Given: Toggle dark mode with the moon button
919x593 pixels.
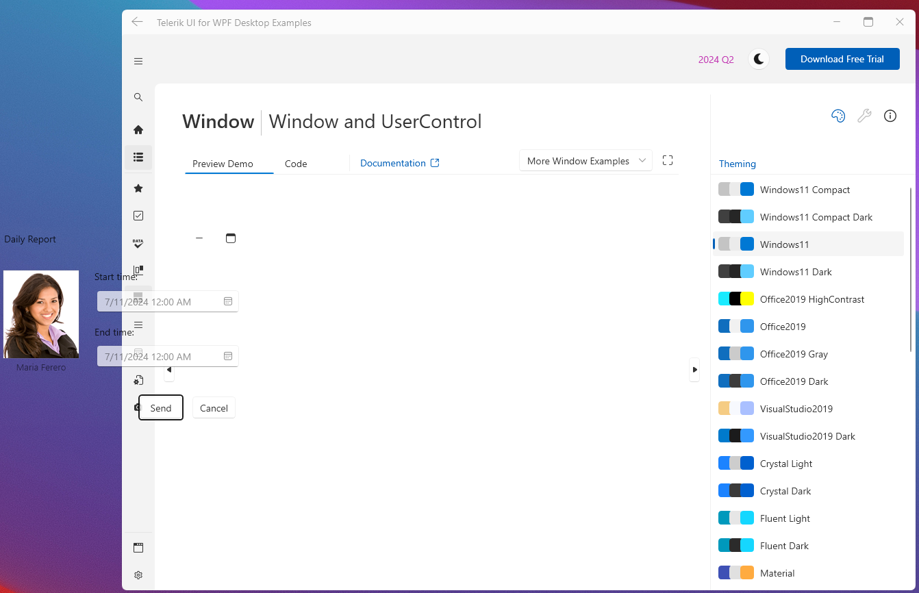Looking at the screenshot, I should pos(759,59).
